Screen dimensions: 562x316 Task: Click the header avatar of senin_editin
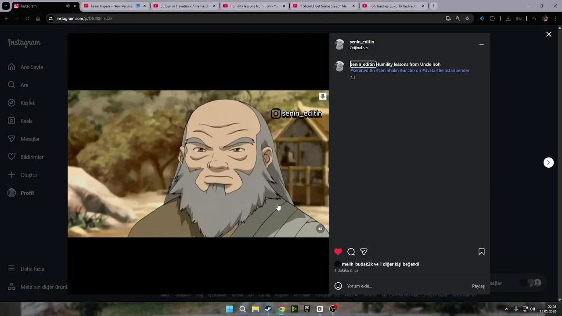coord(339,44)
